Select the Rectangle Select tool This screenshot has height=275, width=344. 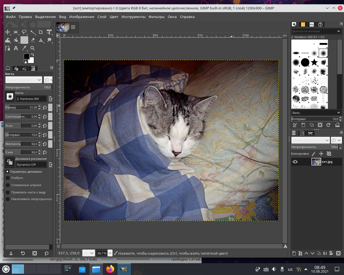(16, 32)
